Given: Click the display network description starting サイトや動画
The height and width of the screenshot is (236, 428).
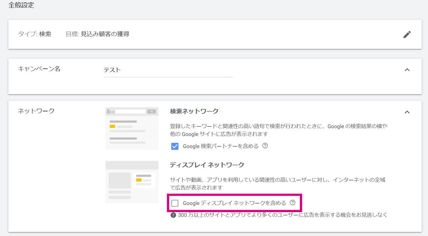Looking at the screenshot, I should coord(277,183).
